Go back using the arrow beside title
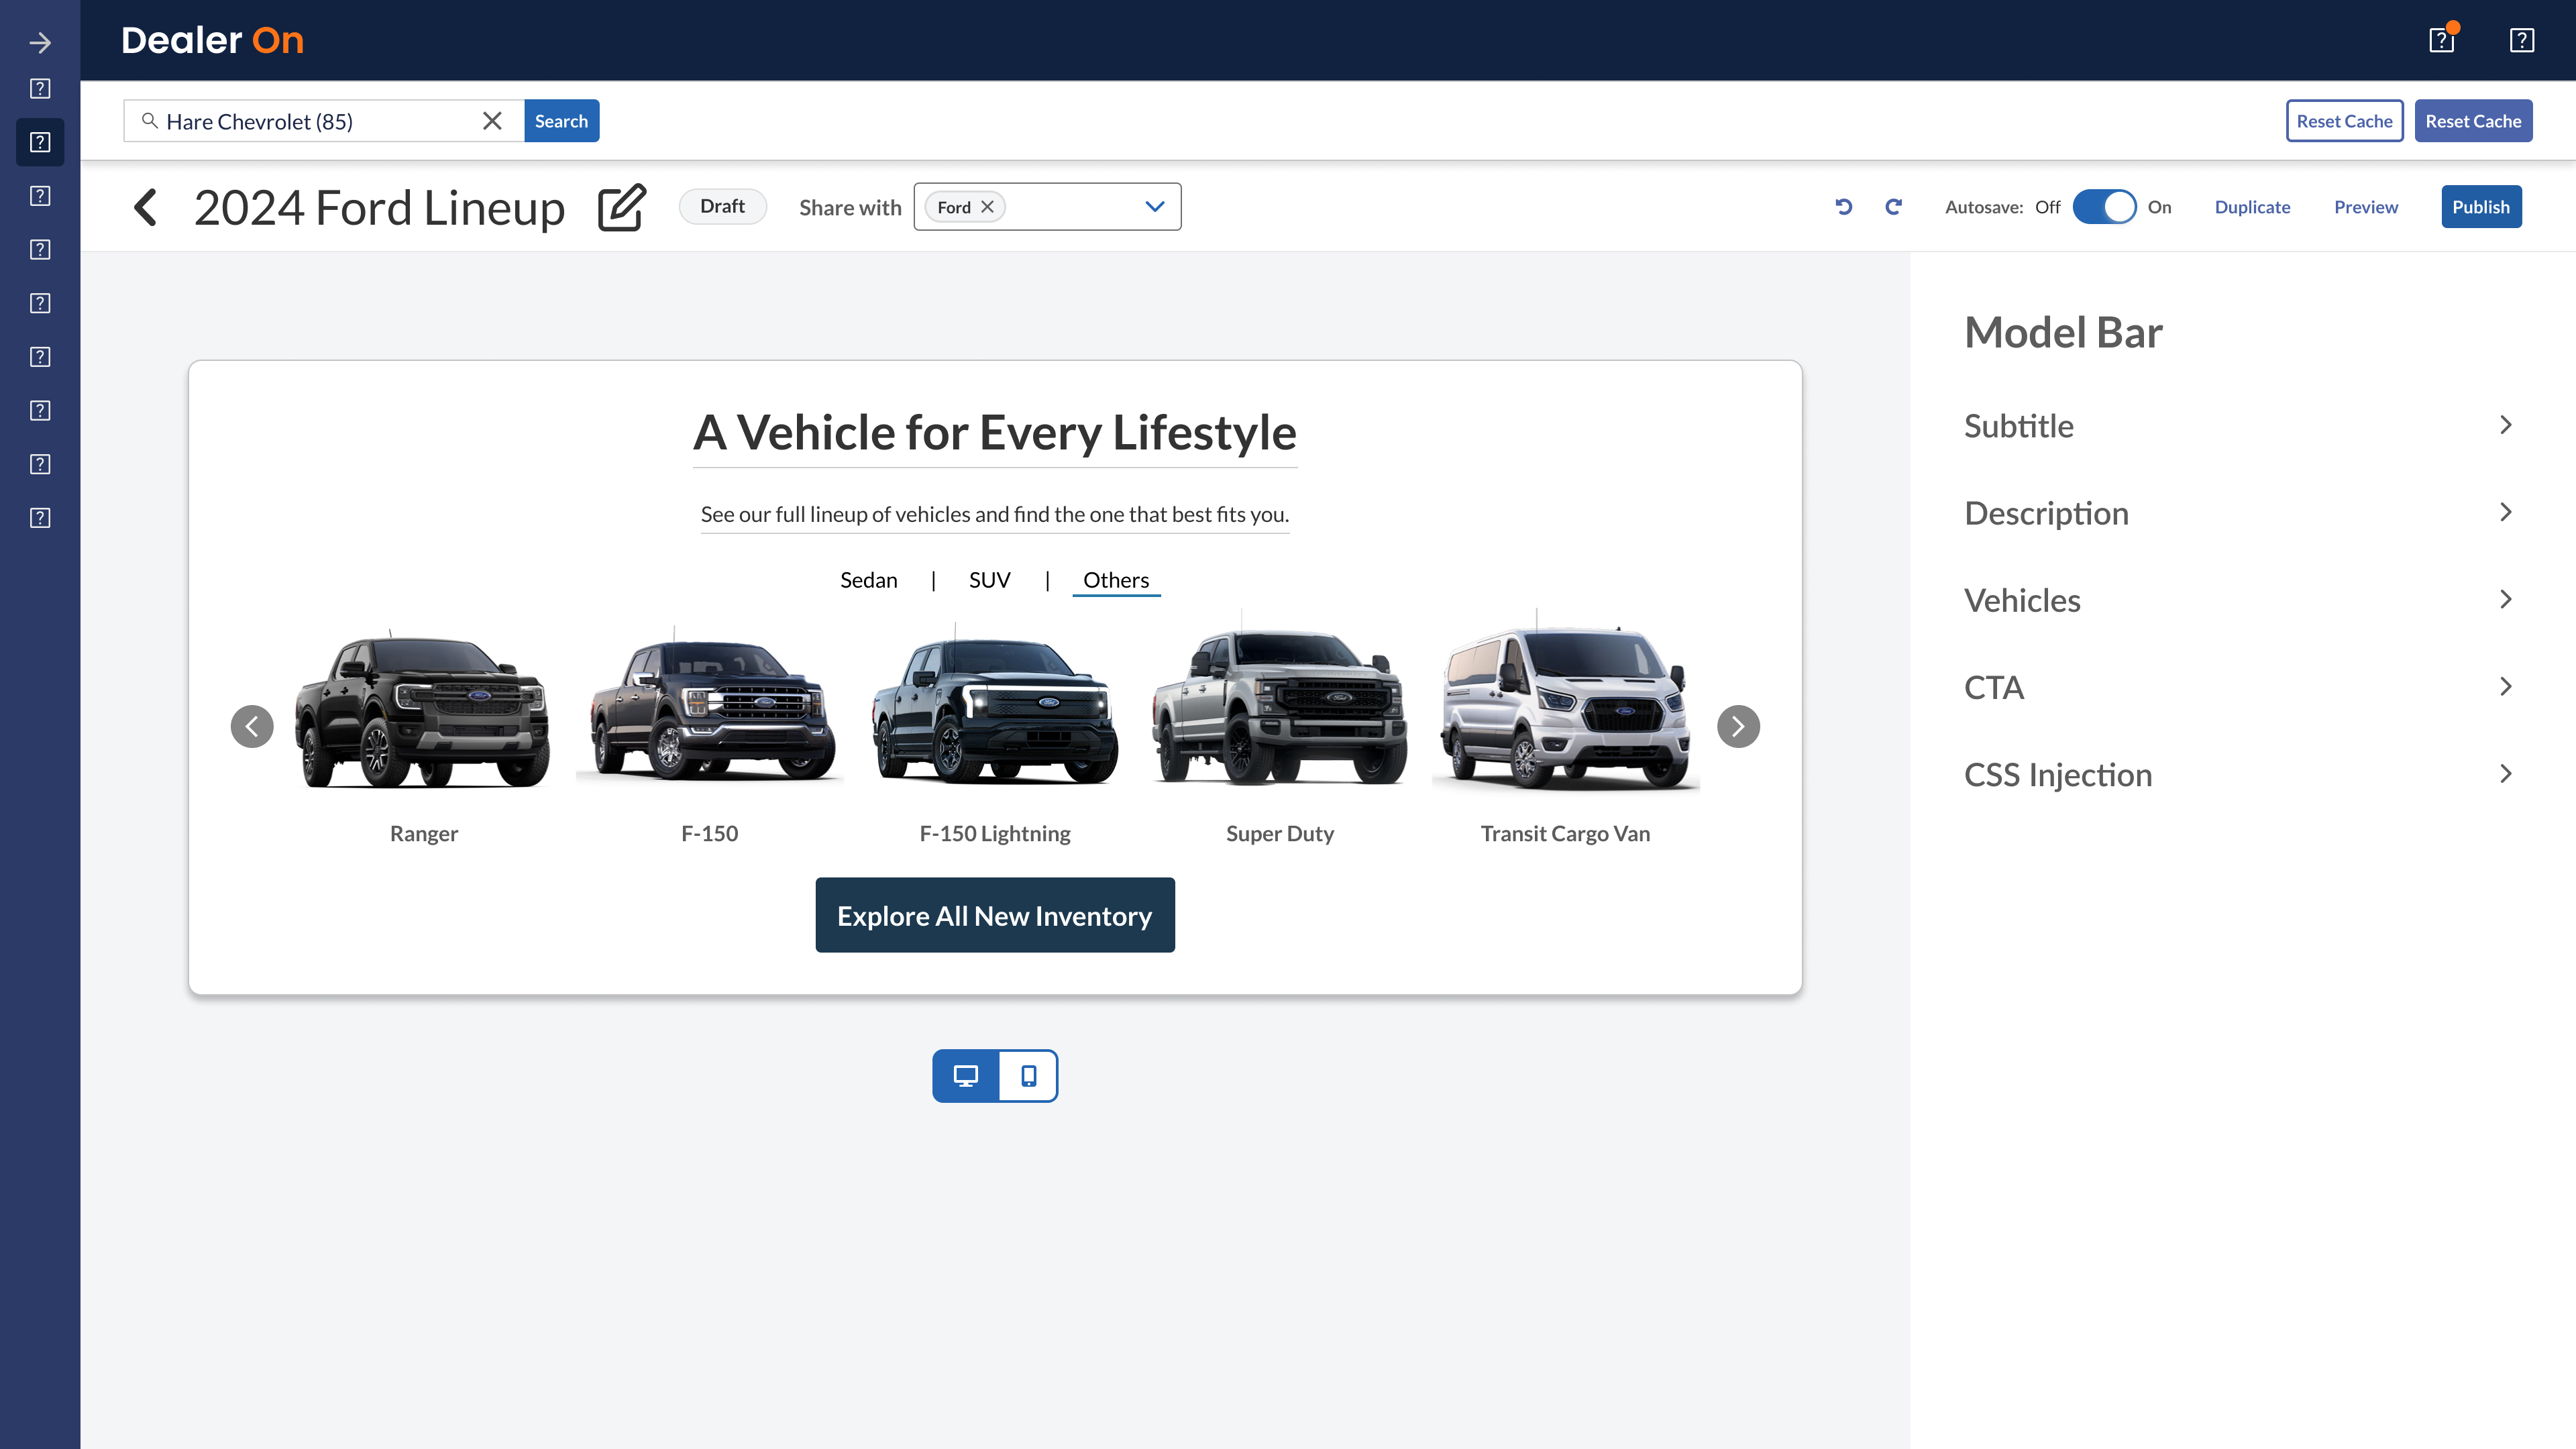Screen dimensions: 2576x1449 pyautogui.click(x=146, y=207)
